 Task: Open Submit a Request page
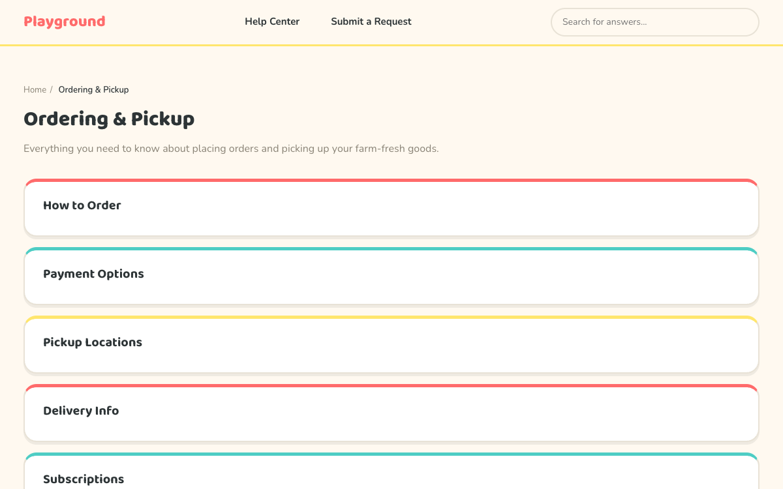pyautogui.click(x=371, y=22)
